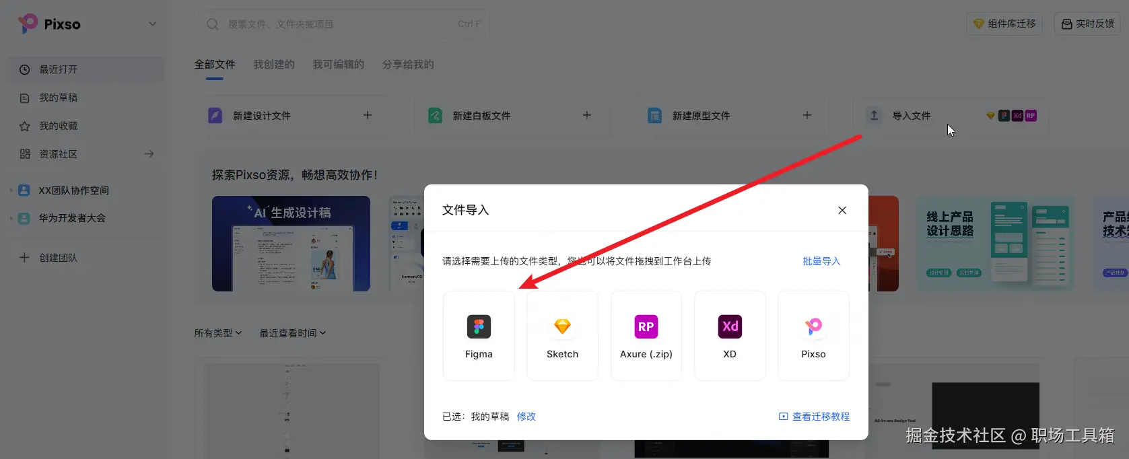Viewport: 1129px width, 459px height.
Task: Open the 最近查看时间 sort dropdown
Action: (293, 333)
